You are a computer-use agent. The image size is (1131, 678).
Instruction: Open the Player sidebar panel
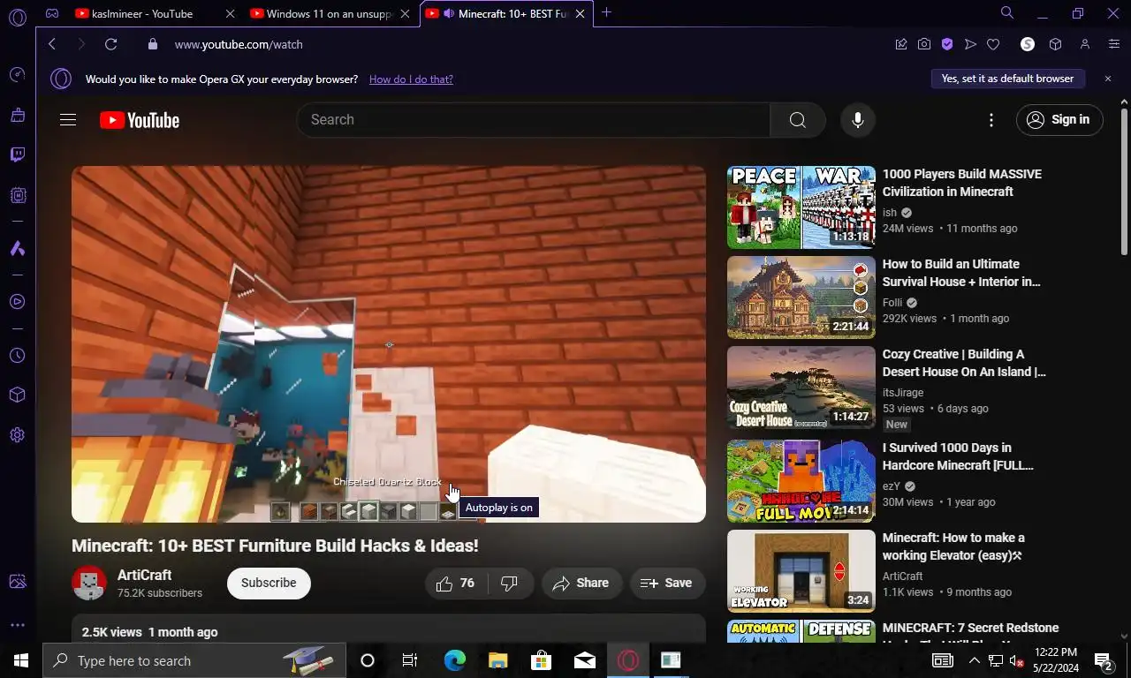coord(18,302)
